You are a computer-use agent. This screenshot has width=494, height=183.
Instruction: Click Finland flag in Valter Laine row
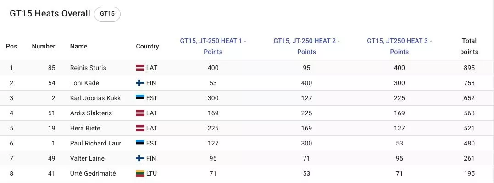(x=140, y=158)
